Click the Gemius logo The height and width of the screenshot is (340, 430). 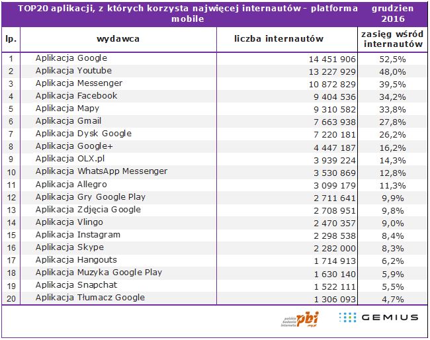378,318
